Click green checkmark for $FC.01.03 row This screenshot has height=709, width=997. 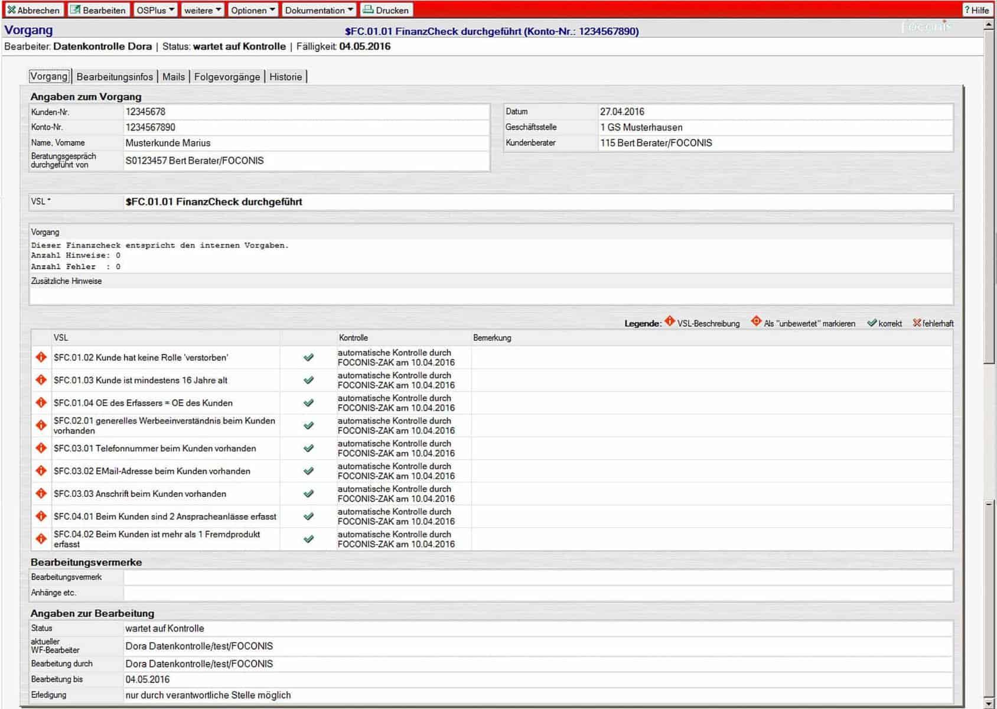coord(308,380)
